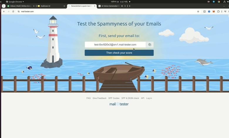Copy the test email address with copy icon
Image resolution: width=229 pixels, height=138 pixels.
click(x=150, y=45)
